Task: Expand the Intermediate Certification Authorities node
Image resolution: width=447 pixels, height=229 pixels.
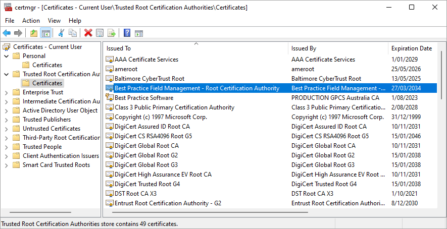Action: point(7,101)
